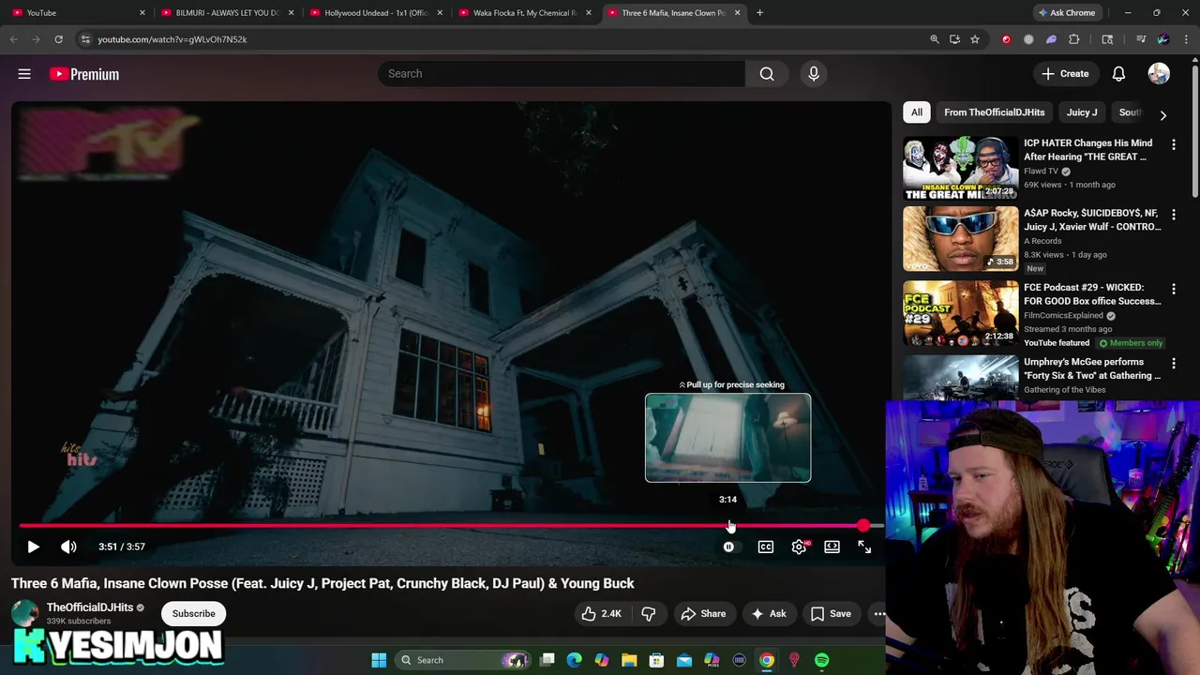This screenshot has width=1200, height=675.
Task: Switch to the first YouTube tab
Action: 78,13
